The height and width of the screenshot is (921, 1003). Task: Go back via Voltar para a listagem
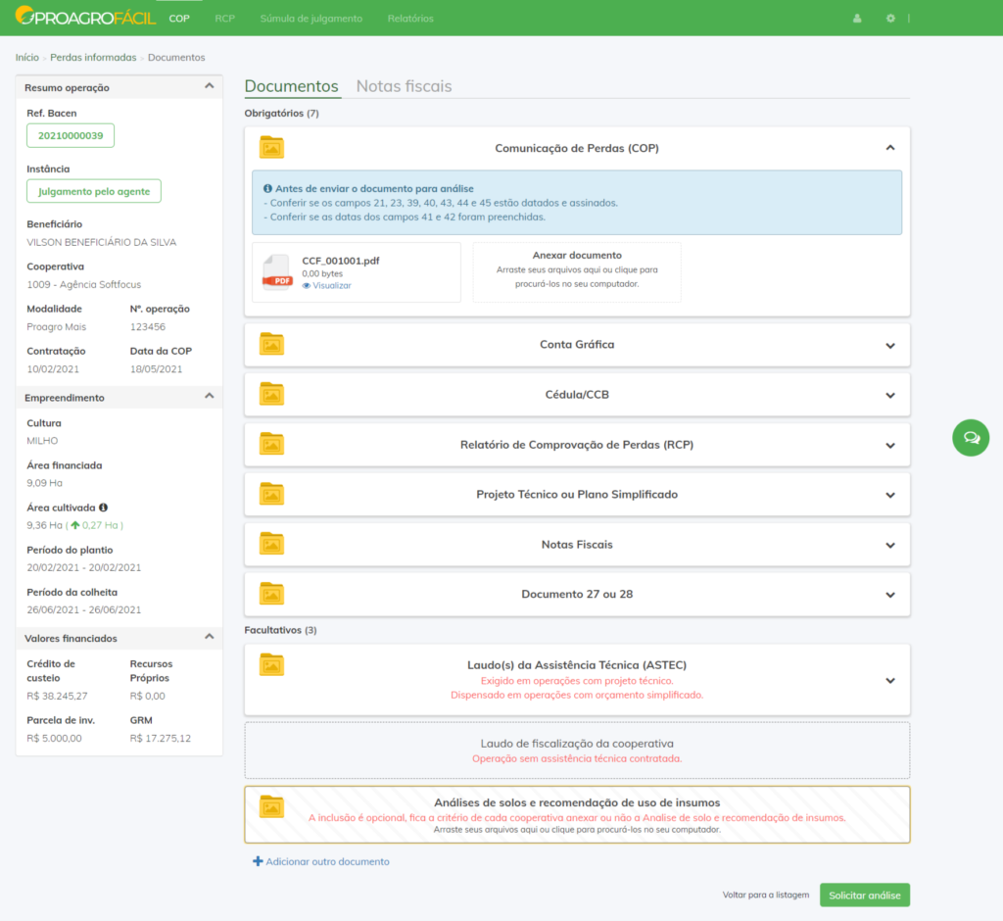(766, 895)
